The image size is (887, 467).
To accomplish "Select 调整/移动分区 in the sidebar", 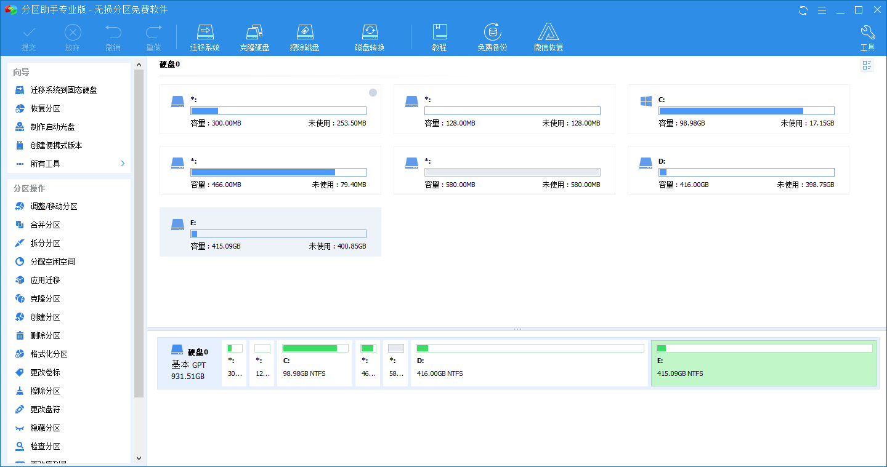I will click(54, 207).
